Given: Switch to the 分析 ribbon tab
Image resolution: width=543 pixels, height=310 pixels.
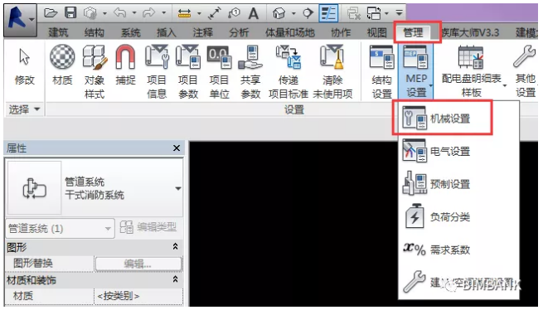Looking at the screenshot, I should [239, 32].
